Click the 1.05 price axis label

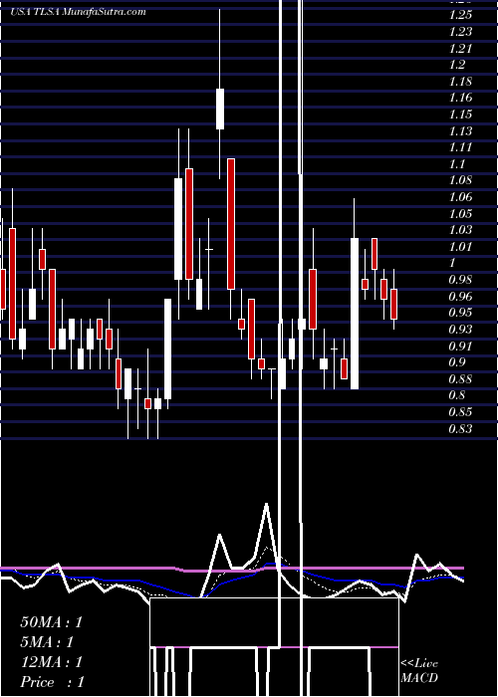460,213
